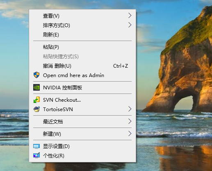Click the admin shield icon
212x171 pixels.
(x=36, y=75)
